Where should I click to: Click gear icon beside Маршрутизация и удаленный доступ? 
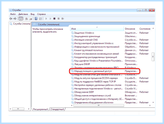point(72,71)
